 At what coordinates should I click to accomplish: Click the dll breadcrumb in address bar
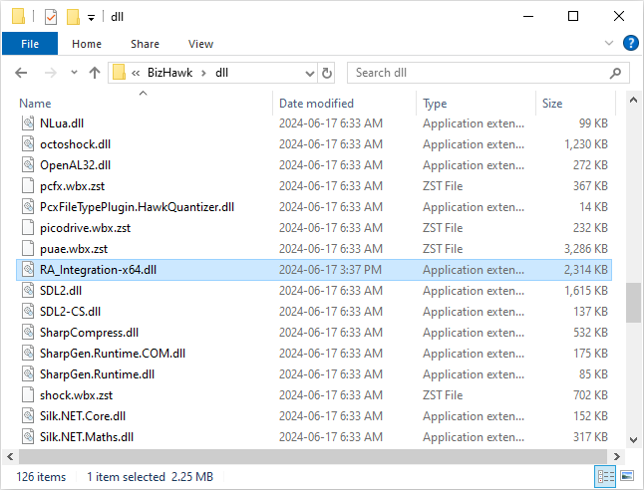click(x=221, y=73)
